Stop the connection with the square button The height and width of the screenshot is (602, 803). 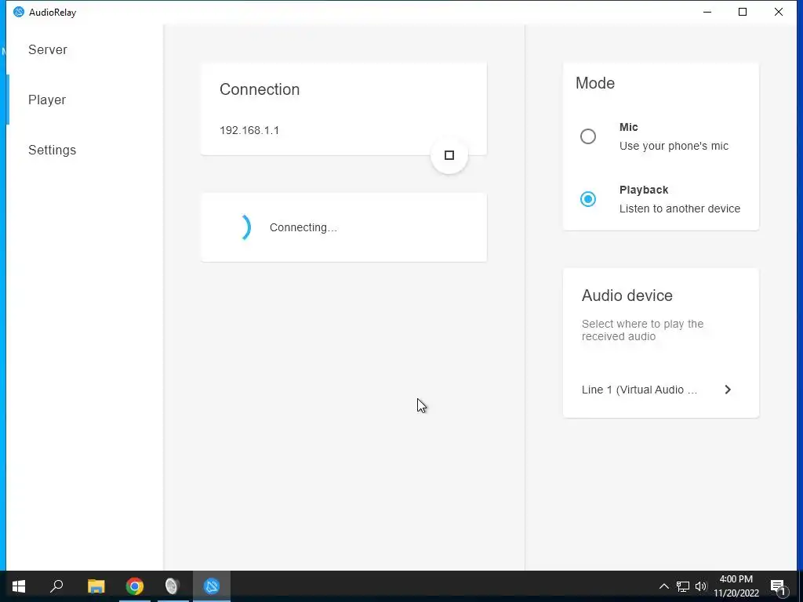coord(449,155)
